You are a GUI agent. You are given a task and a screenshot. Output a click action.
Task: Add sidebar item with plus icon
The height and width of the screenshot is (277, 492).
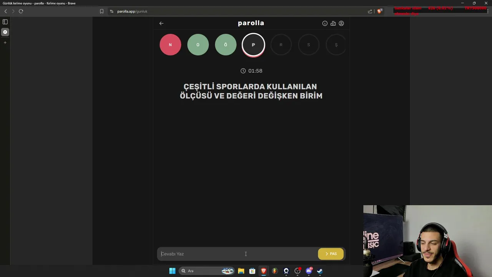pos(5,43)
